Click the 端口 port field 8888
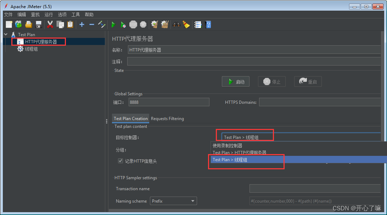387x215 pixels. click(169, 102)
